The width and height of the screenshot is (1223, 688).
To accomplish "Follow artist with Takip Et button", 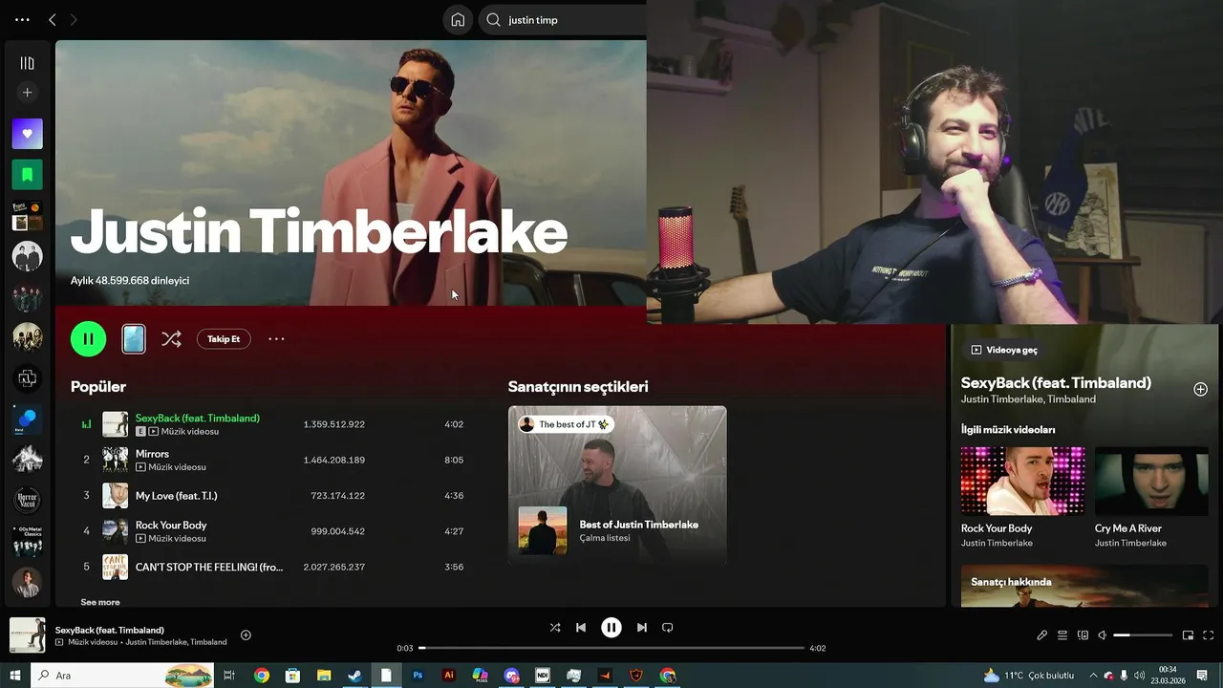I will (224, 339).
